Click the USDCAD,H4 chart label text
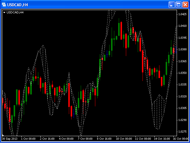Viewport: 190px width, 143px height. point(15,13)
